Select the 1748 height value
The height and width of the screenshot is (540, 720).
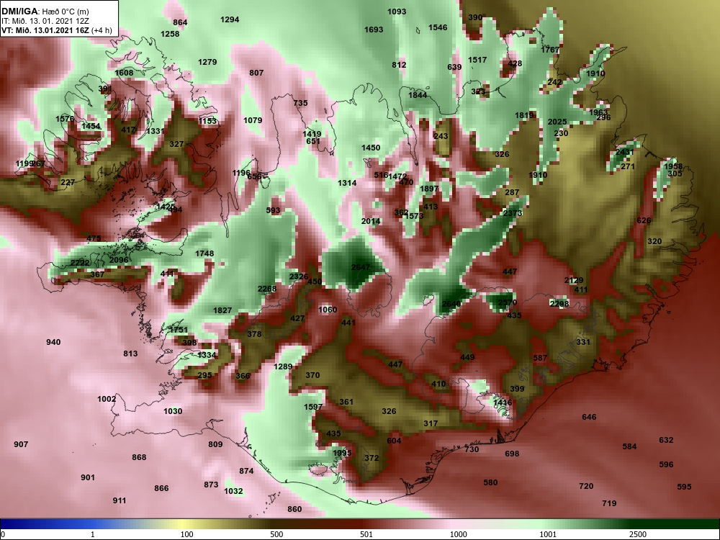pos(204,253)
